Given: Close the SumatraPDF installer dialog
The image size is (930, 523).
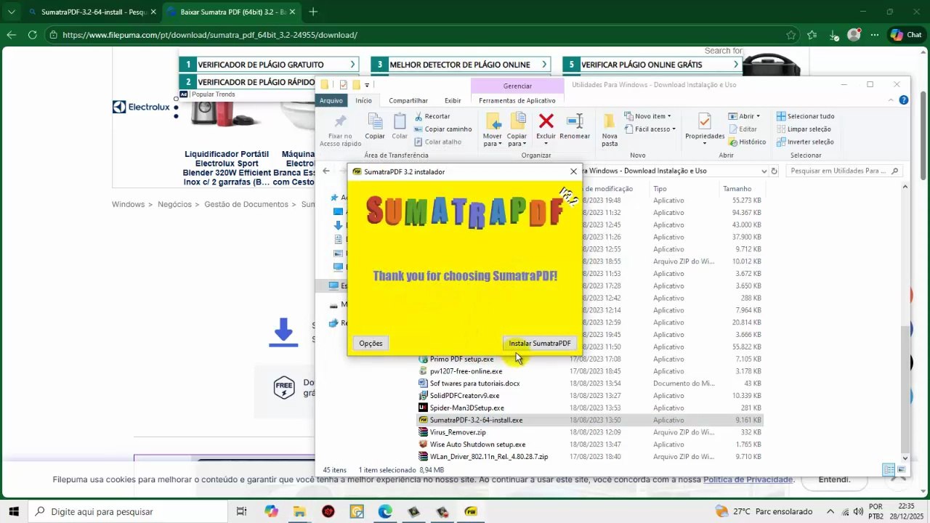Looking at the screenshot, I should click(573, 171).
